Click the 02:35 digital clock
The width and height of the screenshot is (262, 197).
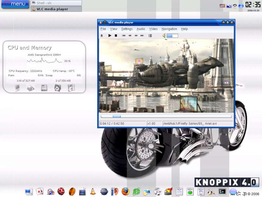253,5
